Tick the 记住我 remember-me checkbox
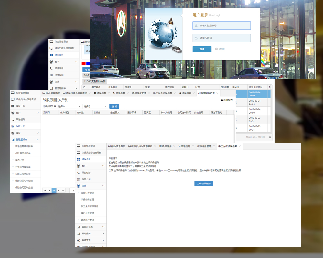 point(216,49)
